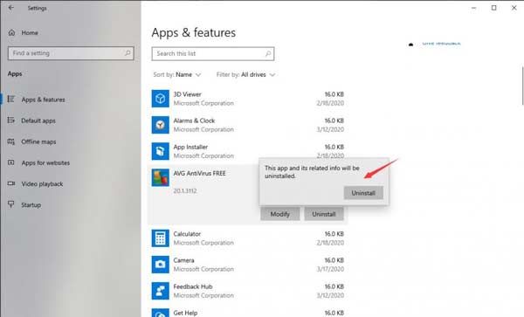Select the 3D Viewer app name

[187, 94]
